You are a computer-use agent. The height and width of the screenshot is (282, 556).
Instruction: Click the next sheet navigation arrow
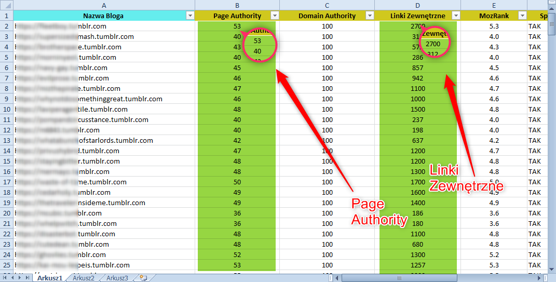21,278
